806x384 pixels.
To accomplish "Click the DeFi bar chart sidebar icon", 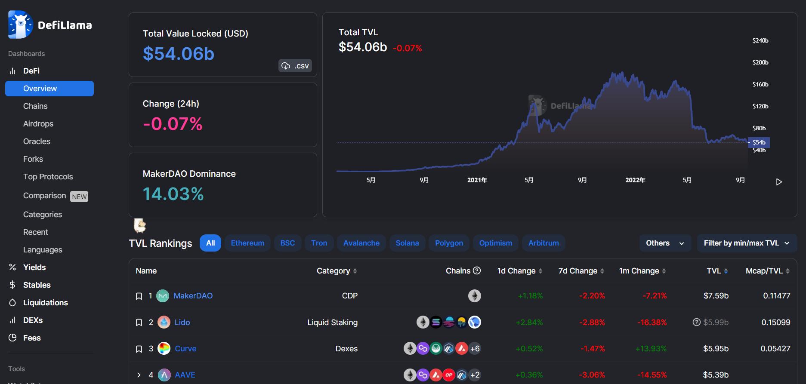I will tap(12, 71).
